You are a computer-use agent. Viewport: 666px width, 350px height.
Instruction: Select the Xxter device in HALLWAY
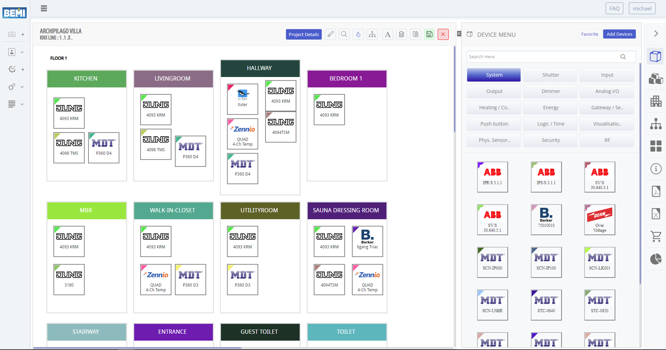[x=243, y=99]
